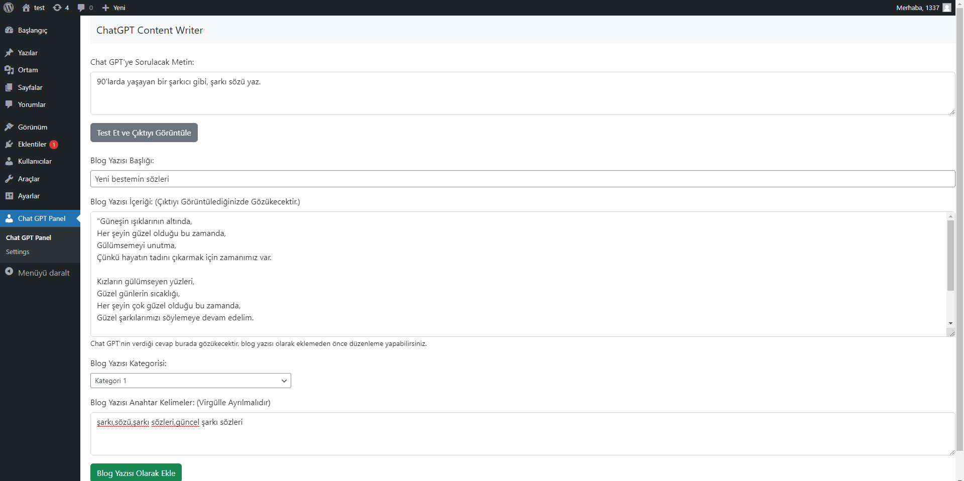The height and width of the screenshot is (481, 964).
Task: Click the plus icon next to Yeni
Action: (x=105, y=8)
